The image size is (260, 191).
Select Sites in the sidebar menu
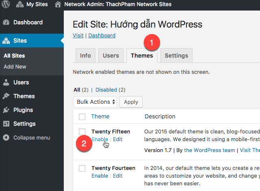pos(20,41)
